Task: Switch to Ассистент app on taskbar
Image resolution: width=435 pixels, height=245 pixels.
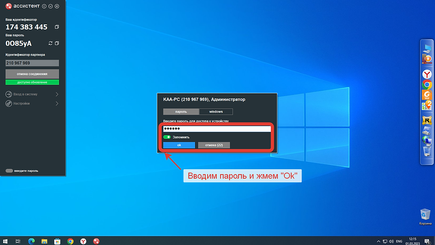Action: pyautogui.click(x=96, y=241)
